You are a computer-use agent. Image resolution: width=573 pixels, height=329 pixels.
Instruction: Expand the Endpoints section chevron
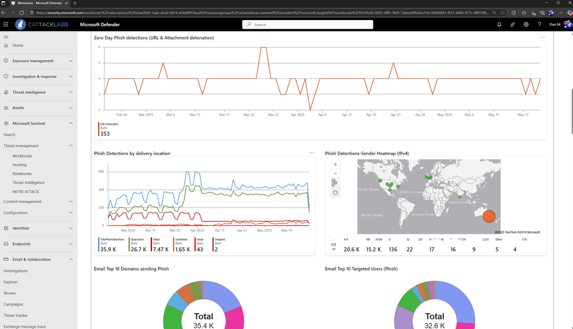71,244
